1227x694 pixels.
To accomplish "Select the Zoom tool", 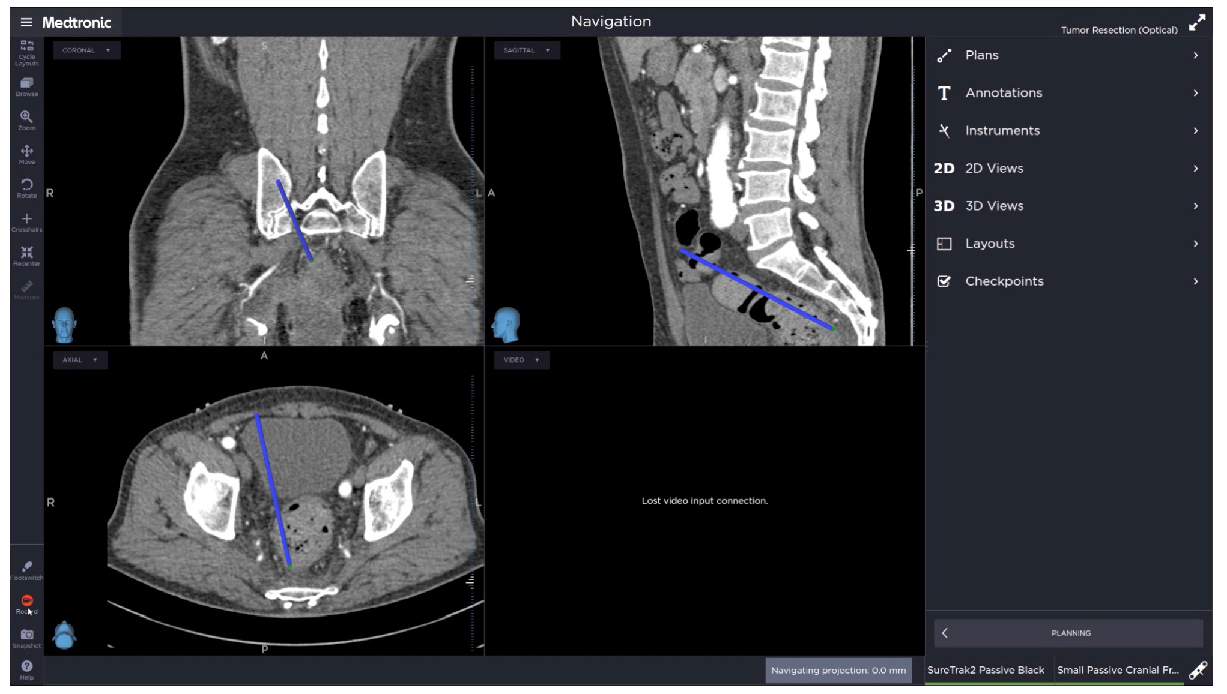I will 26,120.
